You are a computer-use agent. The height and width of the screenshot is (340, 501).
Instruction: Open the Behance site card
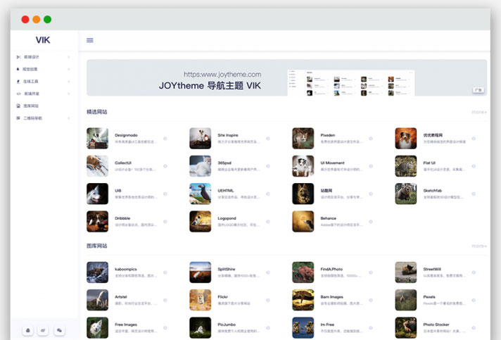point(332,221)
